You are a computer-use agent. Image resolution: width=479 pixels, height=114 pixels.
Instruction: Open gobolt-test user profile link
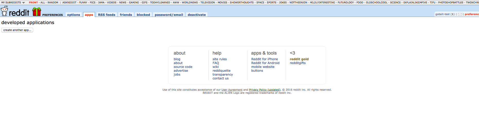point(442,14)
